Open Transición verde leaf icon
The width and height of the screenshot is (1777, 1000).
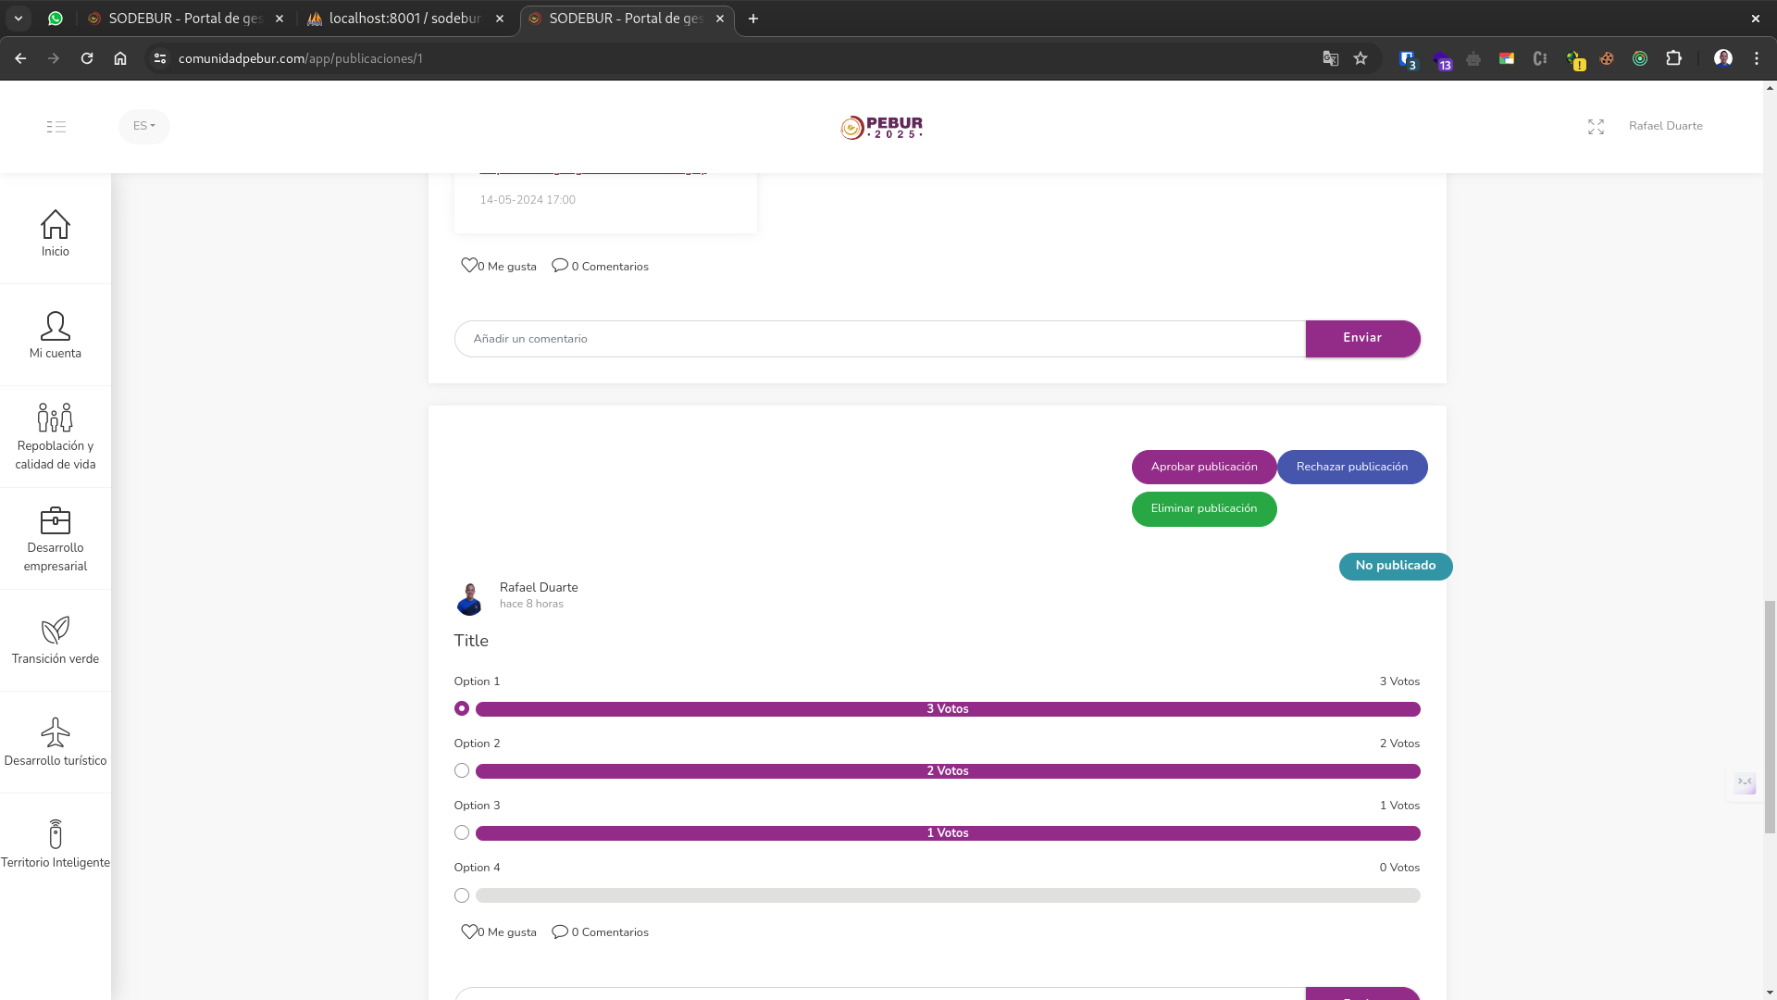click(x=56, y=631)
